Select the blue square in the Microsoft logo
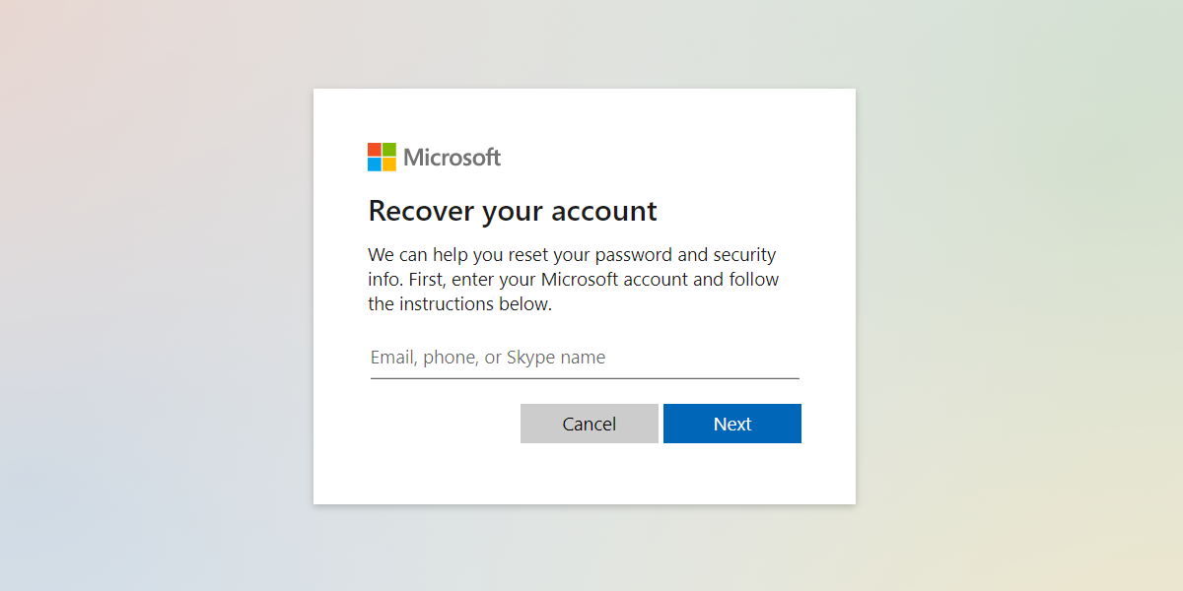This screenshot has width=1183, height=591. pyautogui.click(x=375, y=164)
